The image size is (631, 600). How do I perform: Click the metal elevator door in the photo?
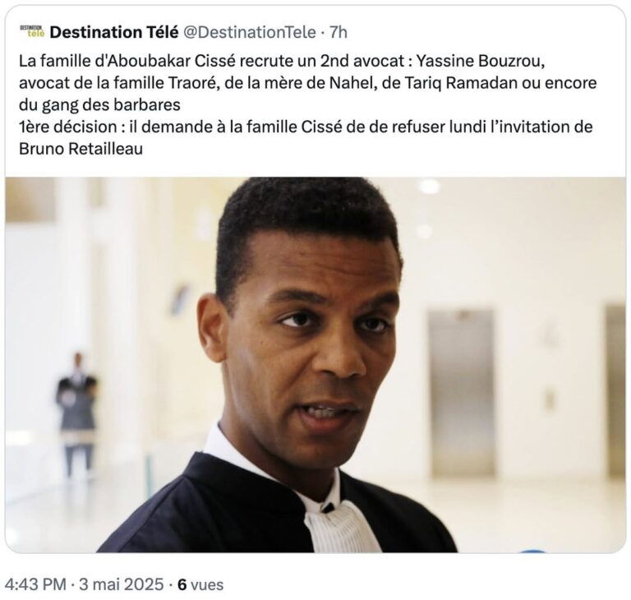point(461,393)
